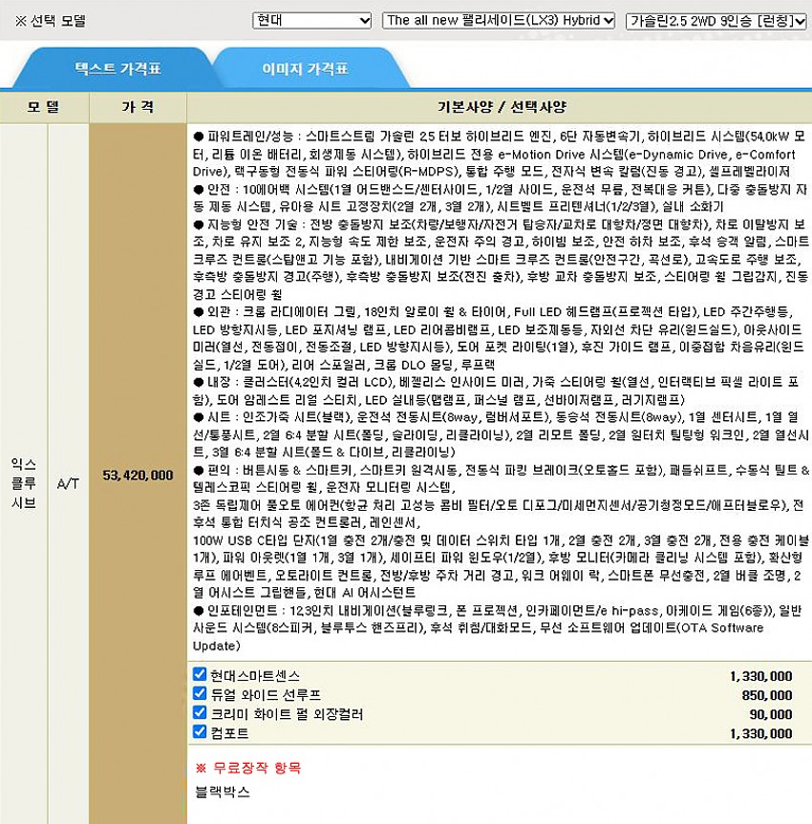812x824 pixels.
Task: Uncheck the 현대스마트센스 option checkbox
Action: point(200,674)
